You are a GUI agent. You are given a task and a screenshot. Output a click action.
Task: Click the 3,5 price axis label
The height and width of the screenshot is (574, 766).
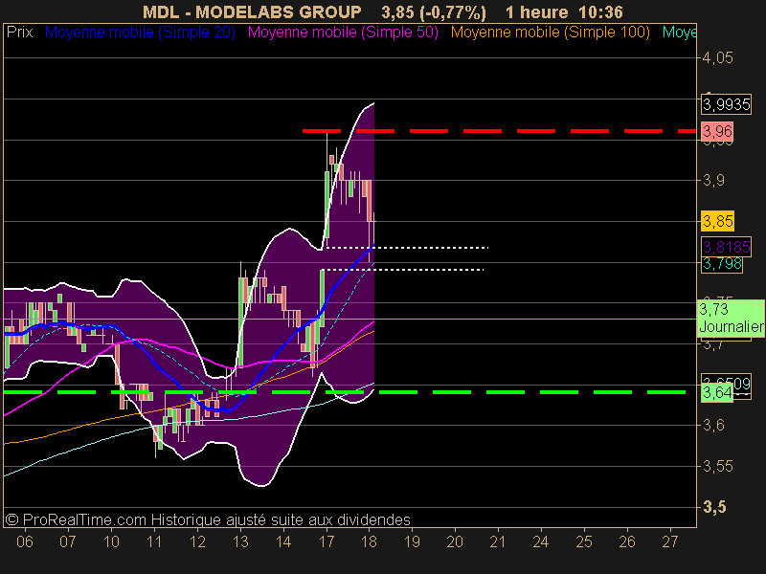(x=714, y=507)
